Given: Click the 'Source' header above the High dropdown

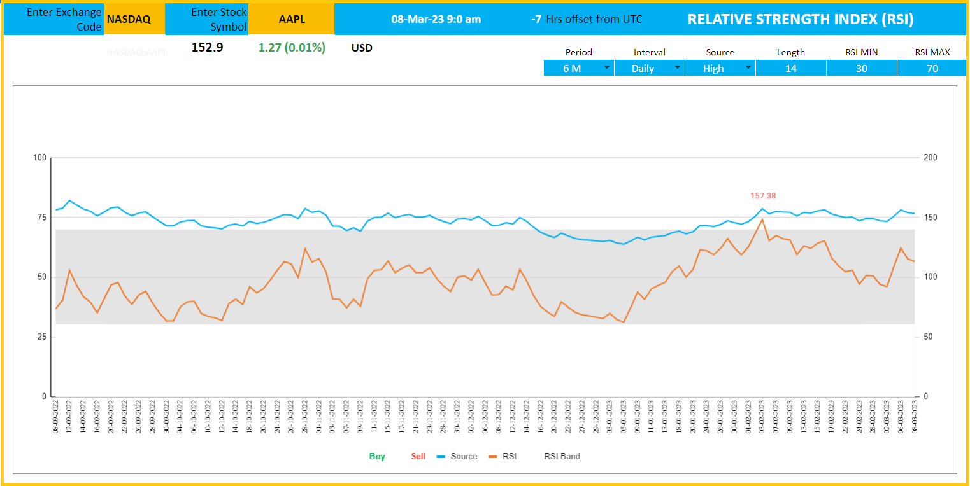Looking at the screenshot, I should pos(720,52).
